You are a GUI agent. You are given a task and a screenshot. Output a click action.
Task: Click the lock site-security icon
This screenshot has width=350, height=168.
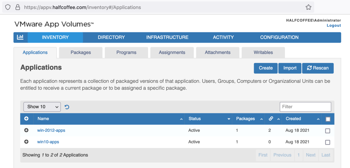tap(17, 7)
